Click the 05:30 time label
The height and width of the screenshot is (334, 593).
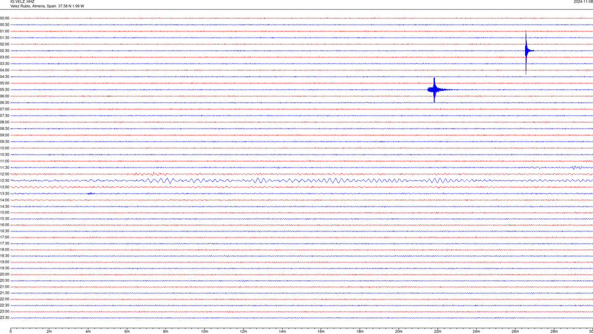point(4,90)
